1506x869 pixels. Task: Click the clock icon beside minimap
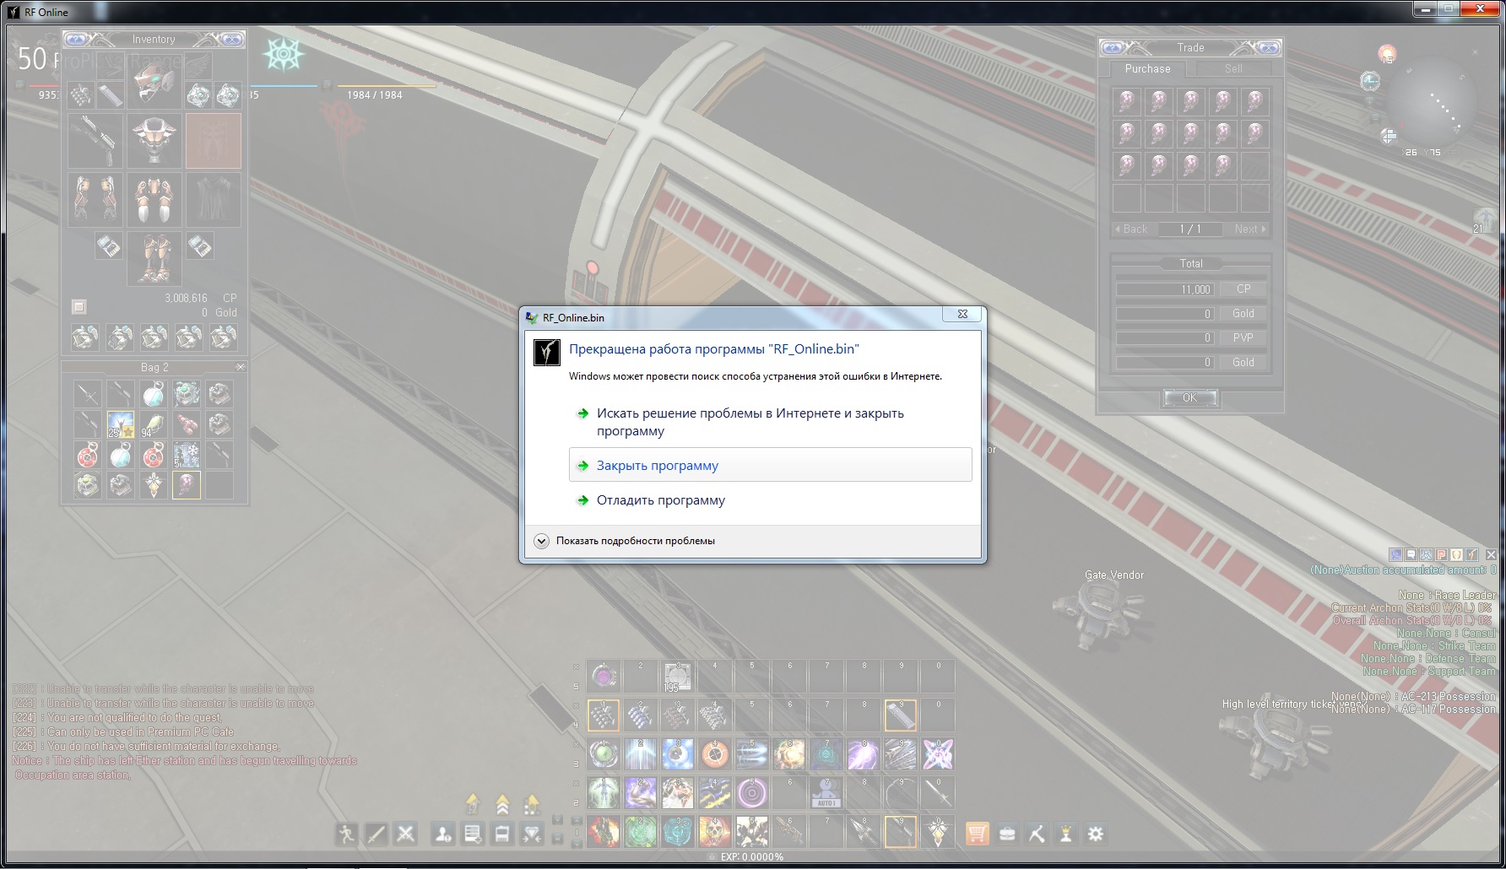click(x=1370, y=81)
